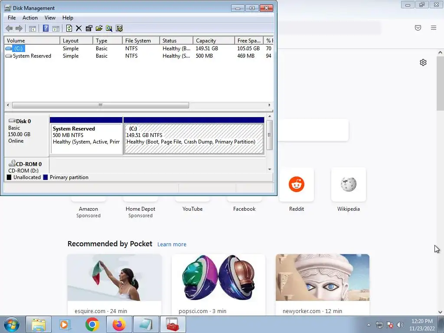Sort by the Status column header

(176, 40)
